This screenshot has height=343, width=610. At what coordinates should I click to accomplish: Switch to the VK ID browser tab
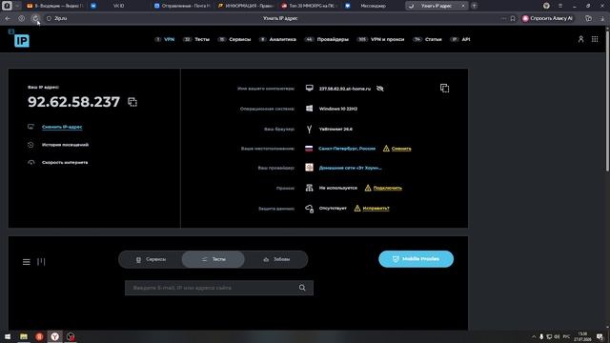118,6
